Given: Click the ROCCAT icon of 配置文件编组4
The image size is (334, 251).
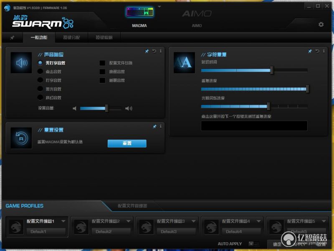Looking at the screenshot, I should [x=212, y=227].
